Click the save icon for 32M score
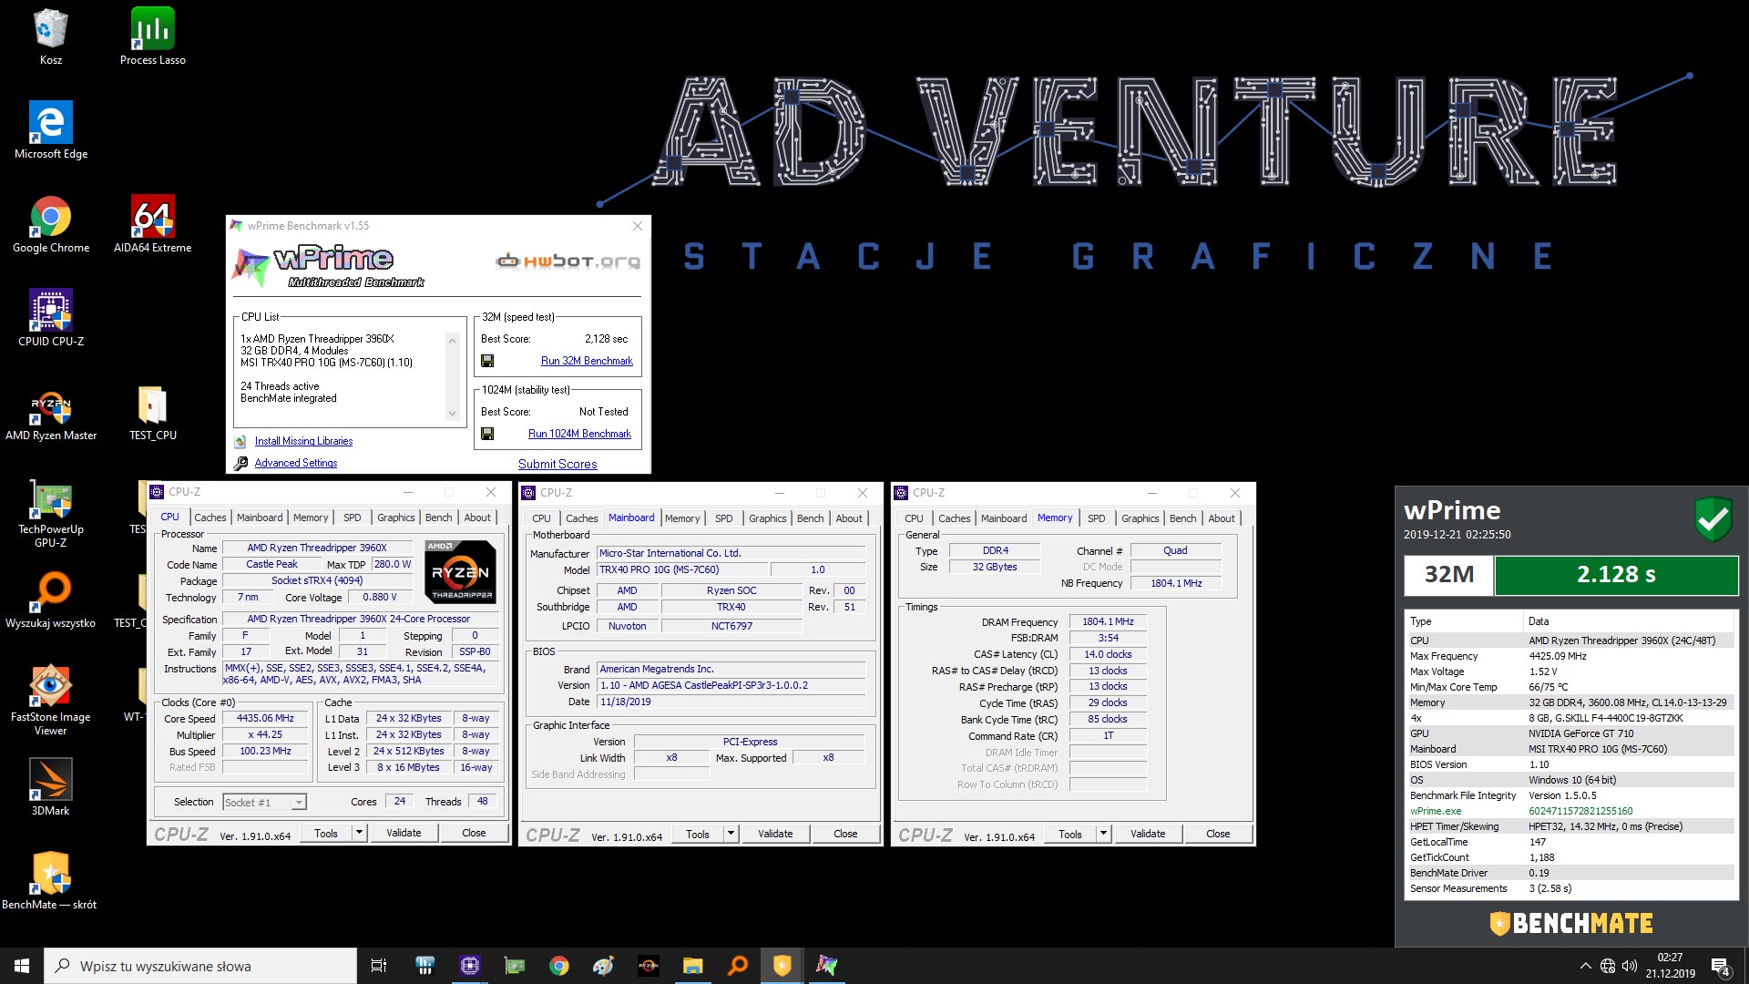 tap(487, 361)
